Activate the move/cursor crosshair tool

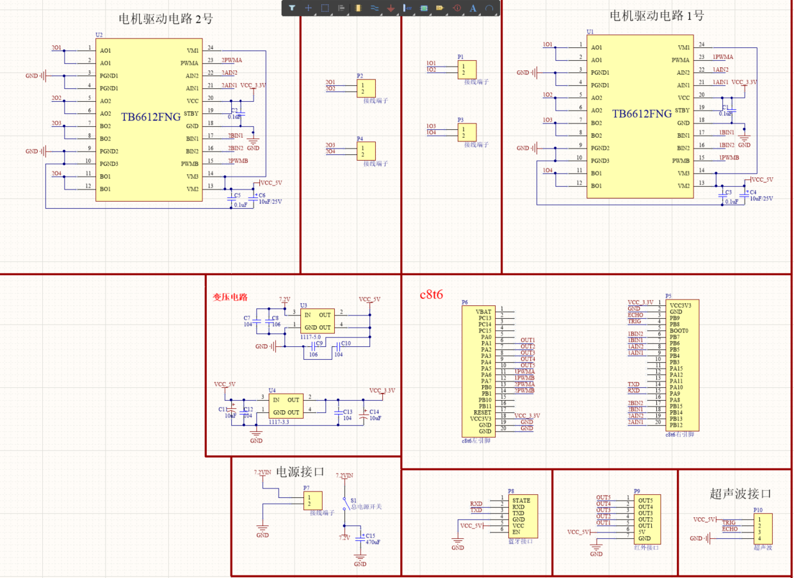[308, 8]
